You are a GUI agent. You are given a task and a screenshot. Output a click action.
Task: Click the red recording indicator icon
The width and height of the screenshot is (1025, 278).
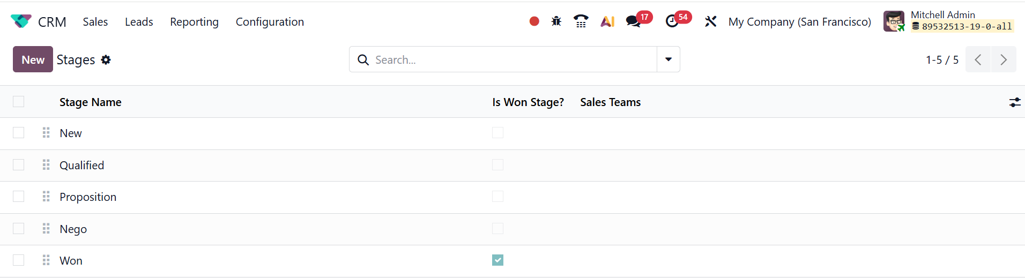pos(534,21)
